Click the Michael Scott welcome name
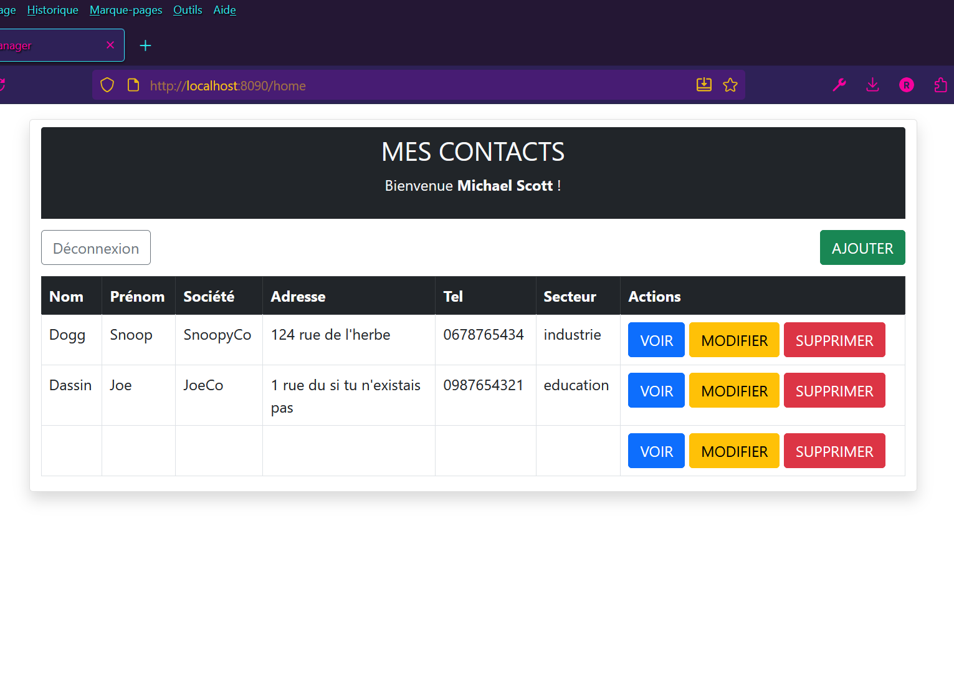The height and width of the screenshot is (700, 954). tap(505, 186)
